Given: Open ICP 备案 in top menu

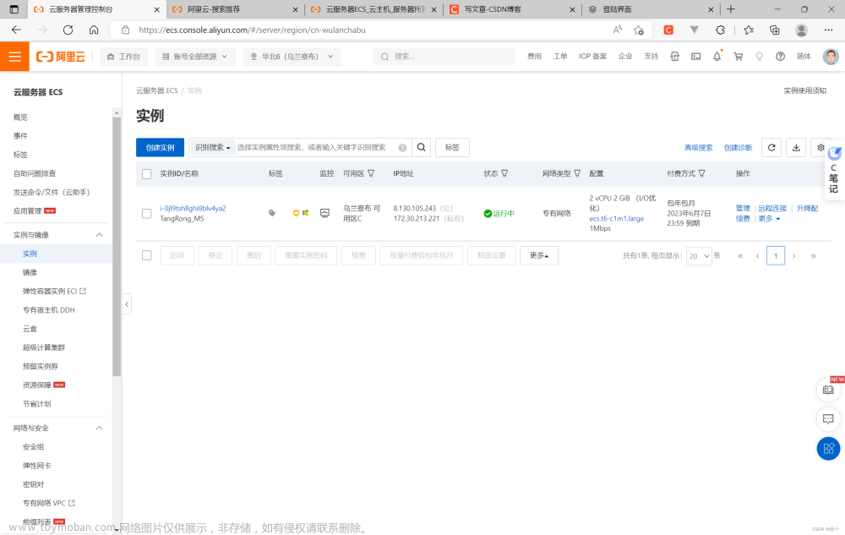Looking at the screenshot, I should tap(593, 57).
